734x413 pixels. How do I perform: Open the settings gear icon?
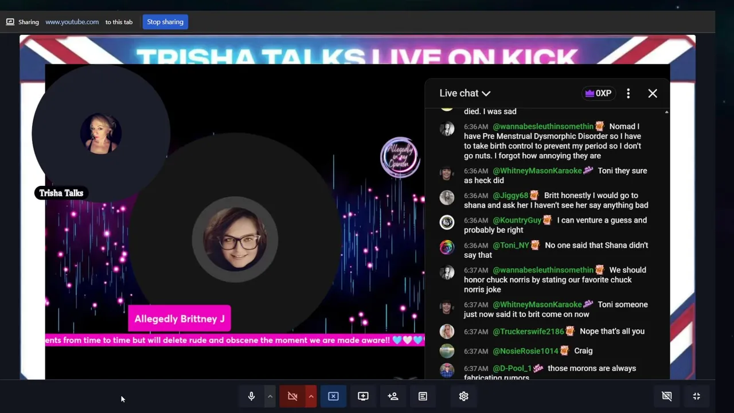click(x=464, y=396)
